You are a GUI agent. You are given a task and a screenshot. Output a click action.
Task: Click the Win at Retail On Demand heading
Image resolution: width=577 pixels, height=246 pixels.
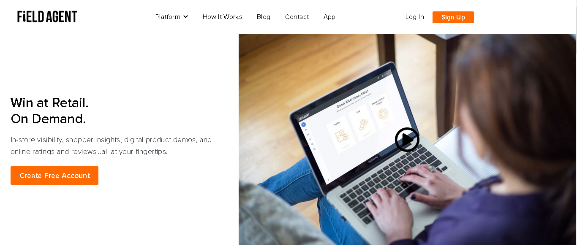[x=49, y=111]
